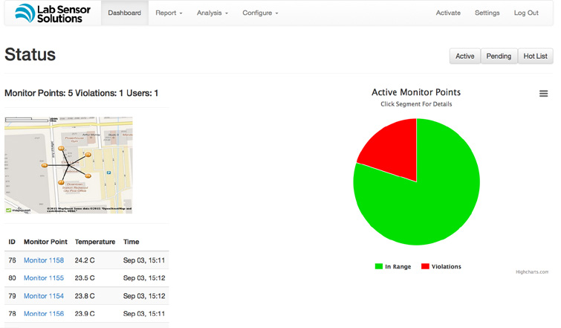The height and width of the screenshot is (328, 561).
Task: Click the Activate nav link
Action: 448,13
